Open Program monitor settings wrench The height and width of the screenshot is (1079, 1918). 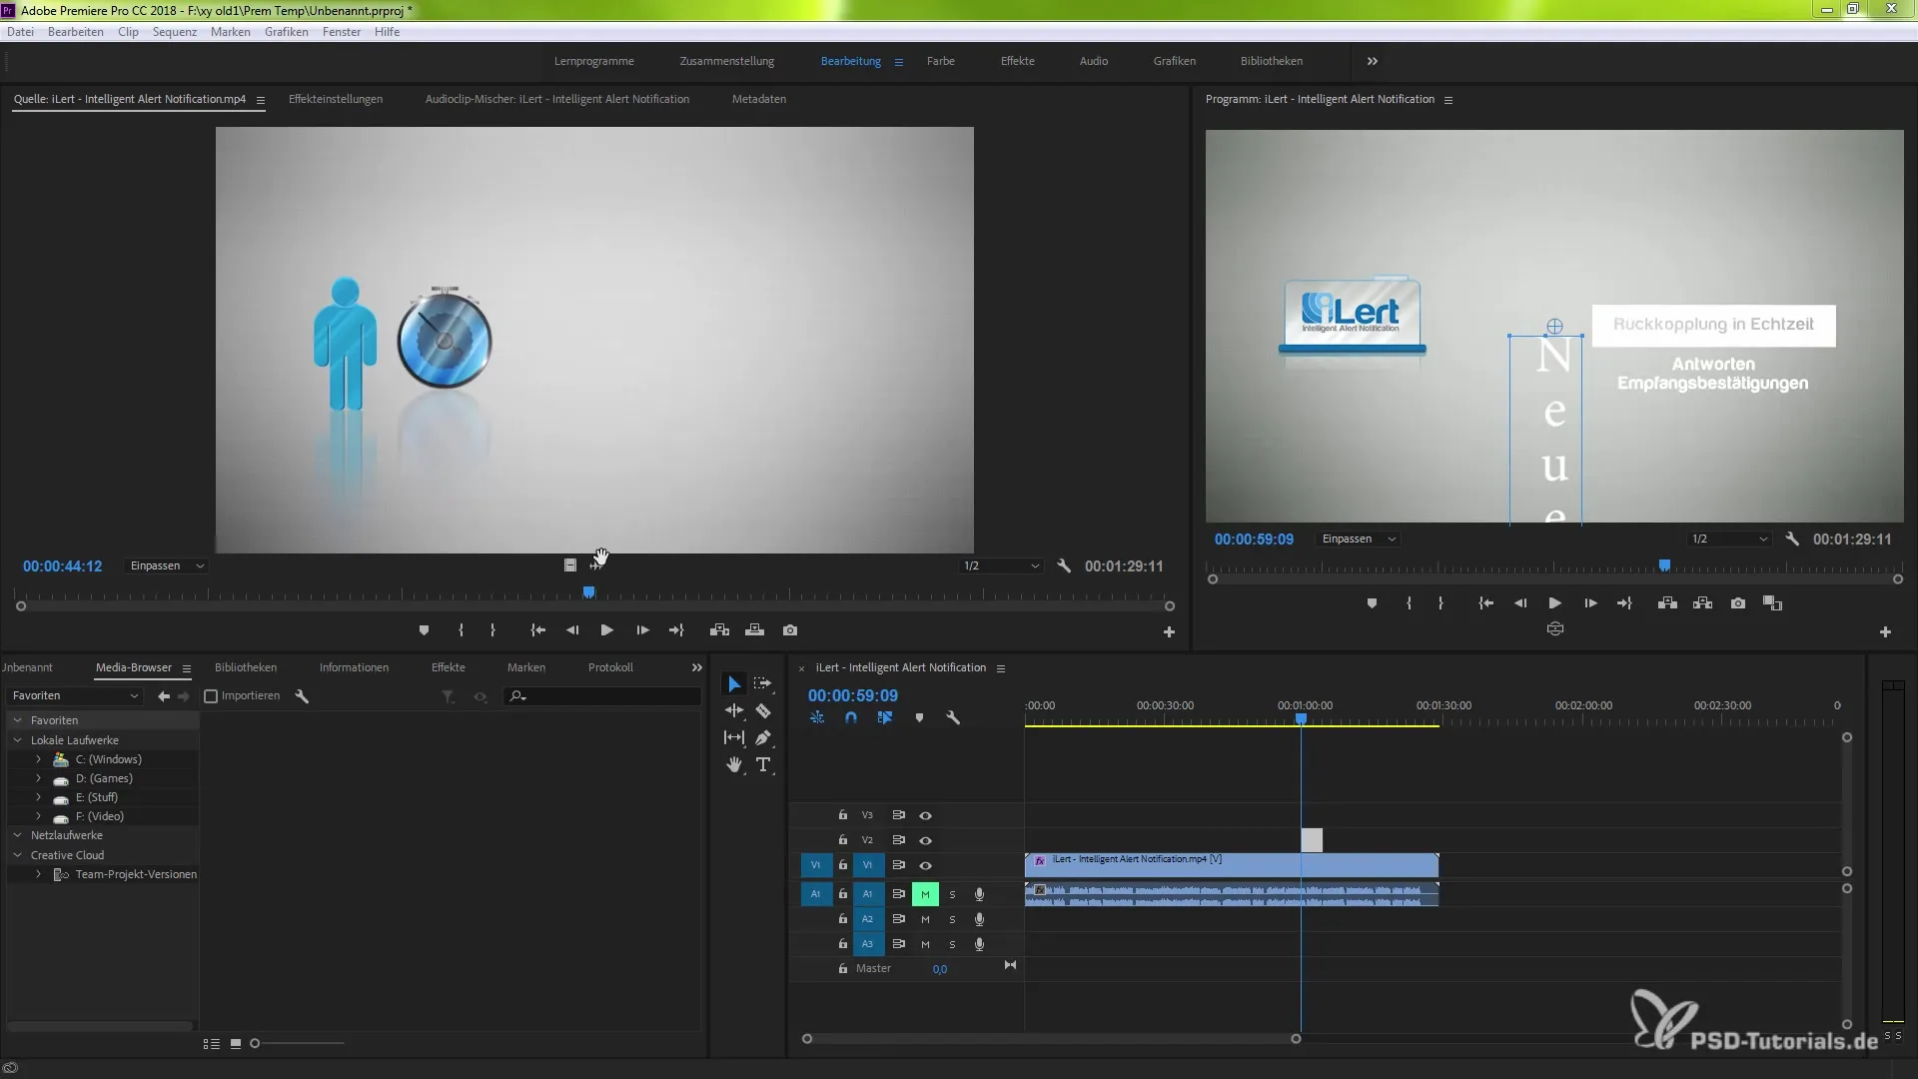pyautogui.click(x=1792, y=539)
